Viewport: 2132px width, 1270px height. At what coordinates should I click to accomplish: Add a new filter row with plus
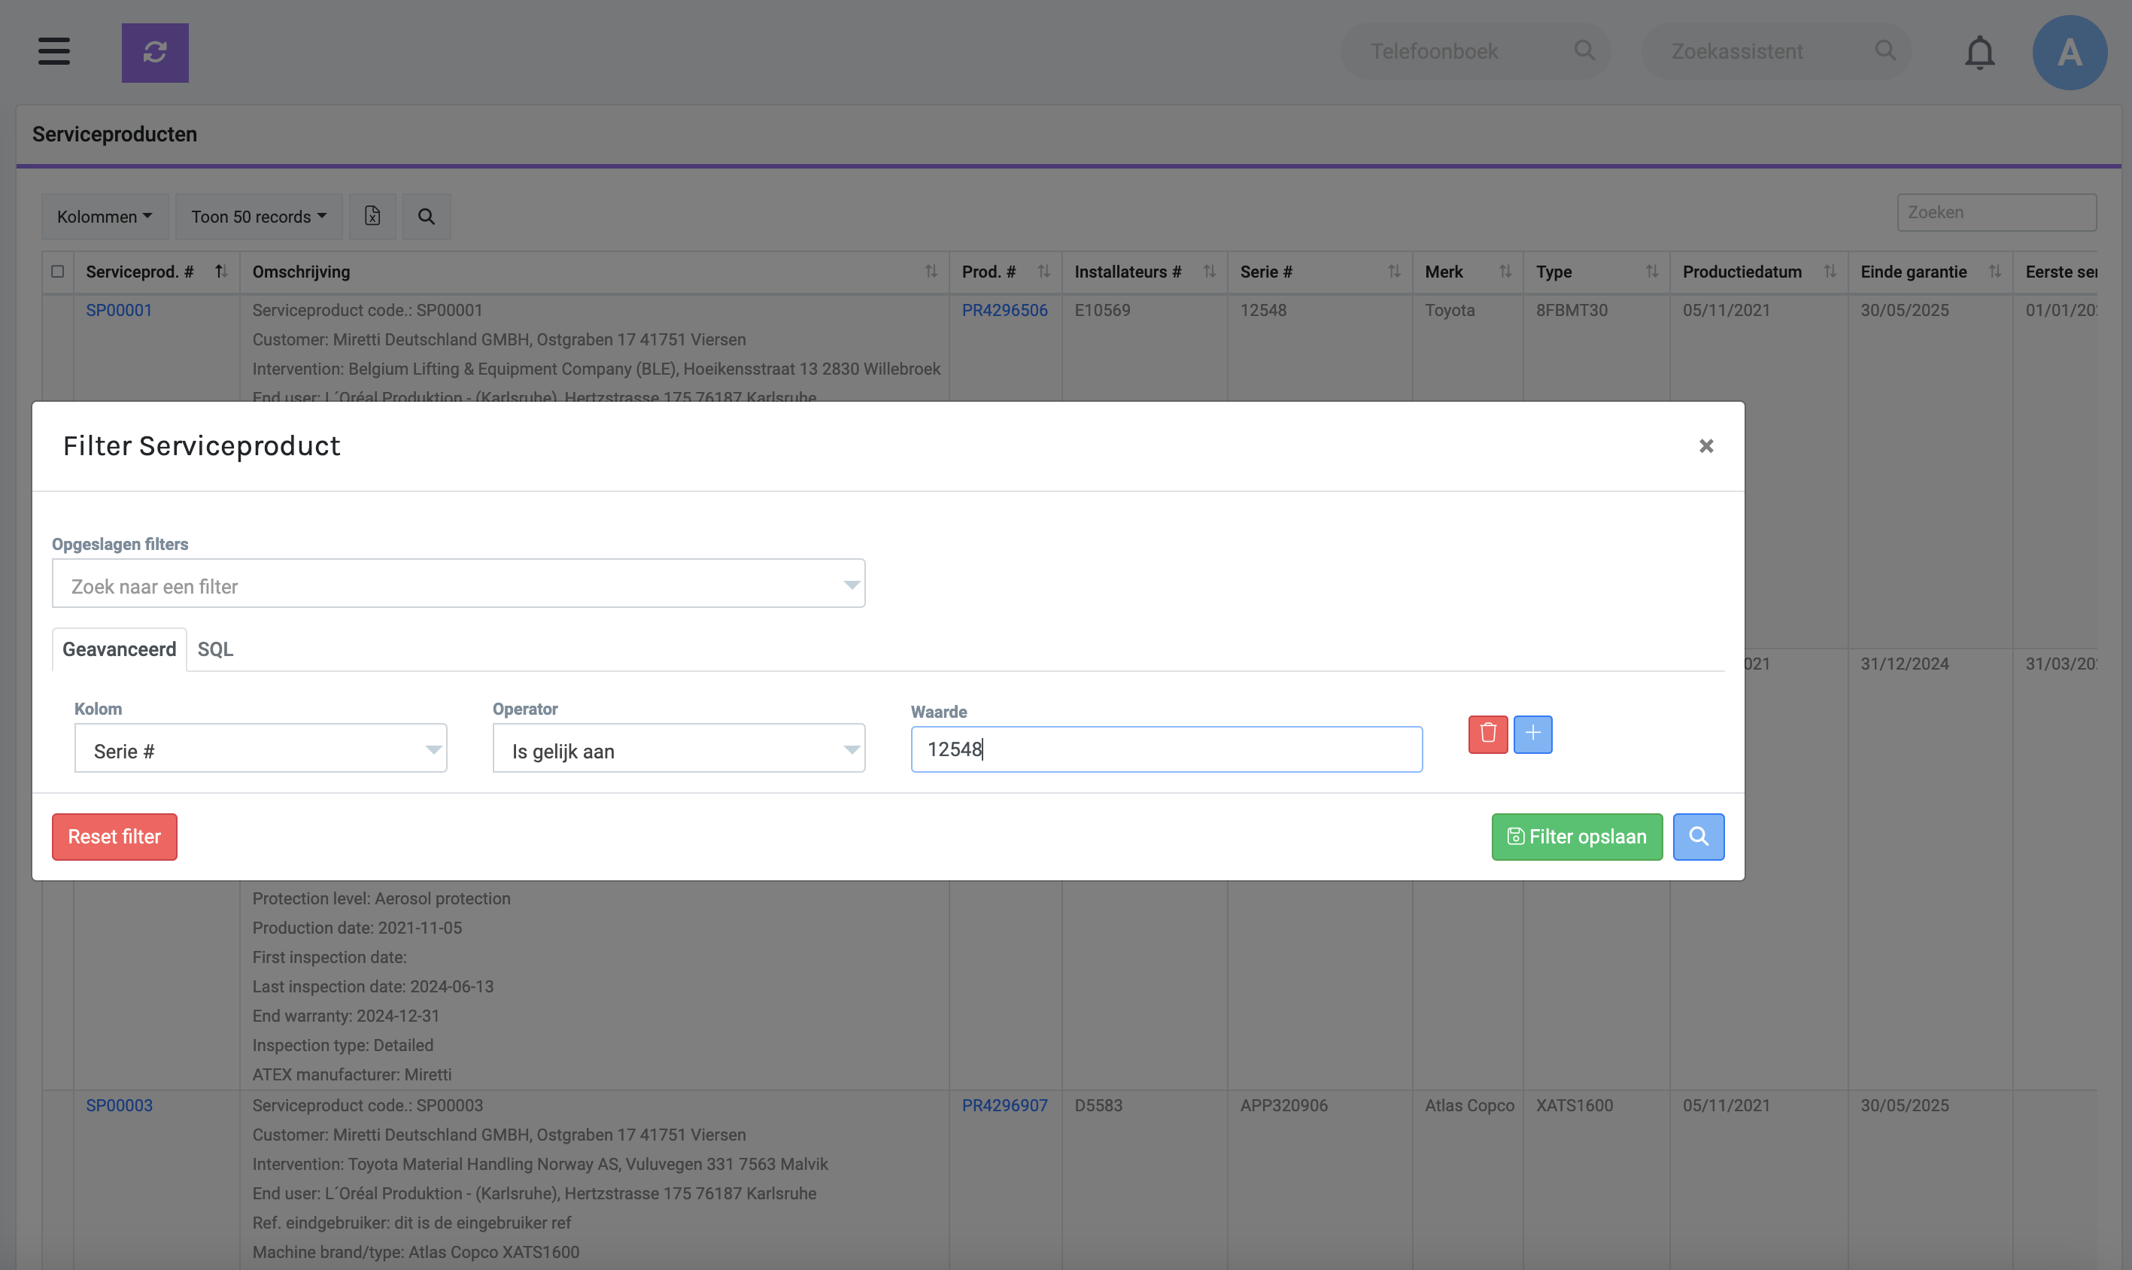(1533, 734)
